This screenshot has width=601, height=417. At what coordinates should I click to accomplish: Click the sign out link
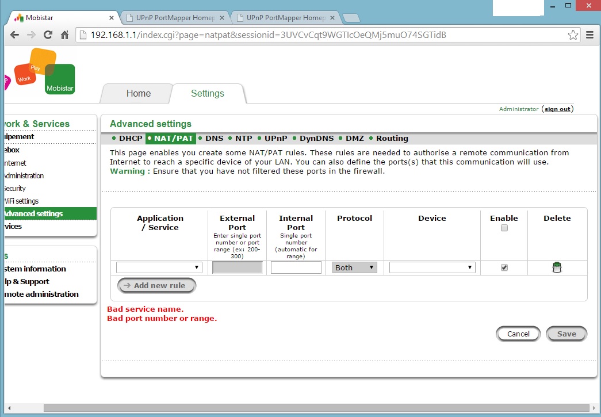coord(557,109)
